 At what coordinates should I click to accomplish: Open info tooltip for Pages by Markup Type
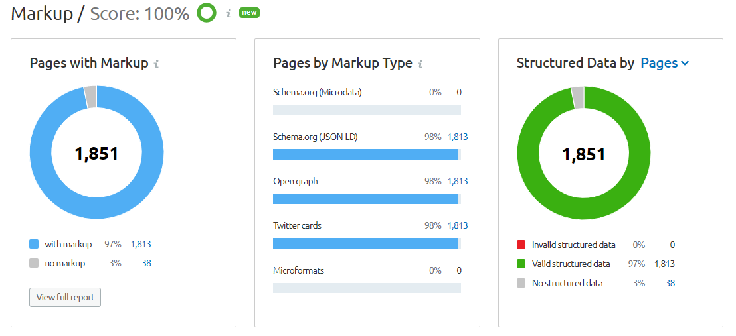pos(421,64)
